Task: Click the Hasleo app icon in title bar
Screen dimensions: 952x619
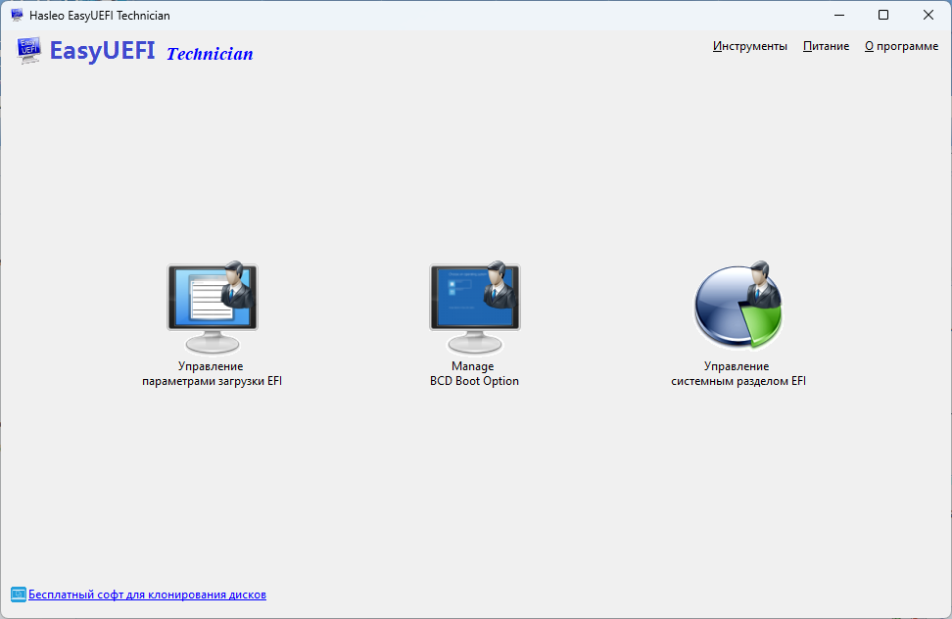Action: 17,15
